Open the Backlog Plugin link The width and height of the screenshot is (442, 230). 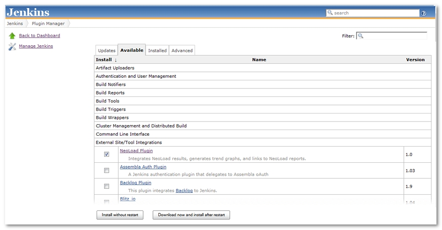136,182
